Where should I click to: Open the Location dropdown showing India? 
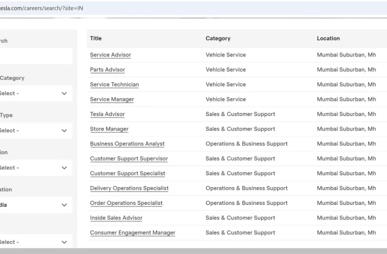(x=34, y=205)
